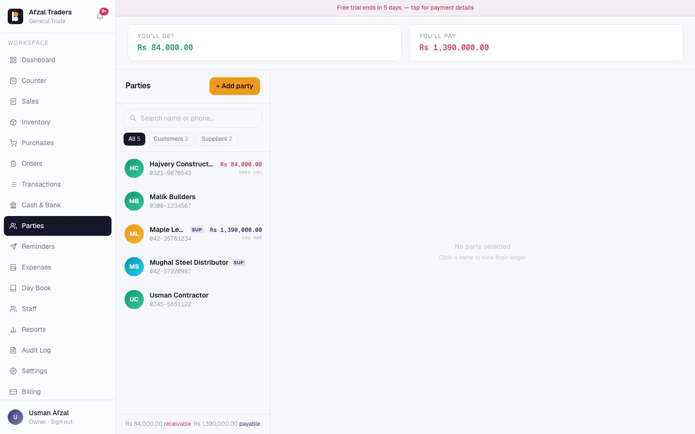This screenshot has height=434, width=695.
Task: Click the Day Book icon
Action: pyautogui.click(x=14, y=288)
